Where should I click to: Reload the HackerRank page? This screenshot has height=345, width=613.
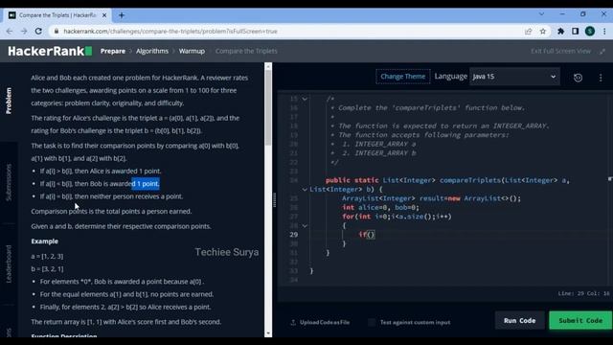(38, 32)
